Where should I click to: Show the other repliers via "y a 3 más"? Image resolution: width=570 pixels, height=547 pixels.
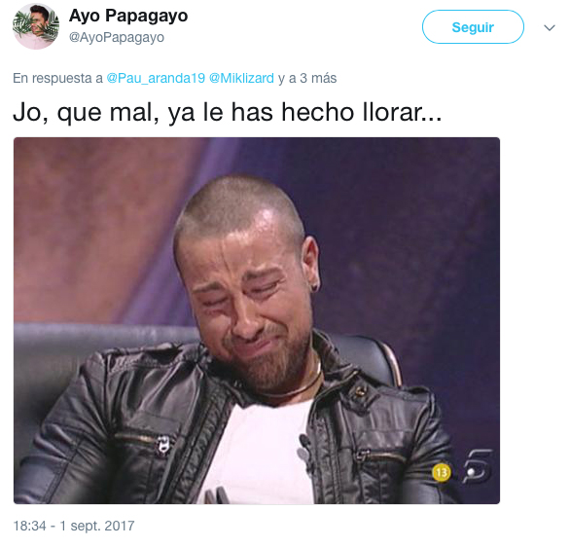(307, 78)
